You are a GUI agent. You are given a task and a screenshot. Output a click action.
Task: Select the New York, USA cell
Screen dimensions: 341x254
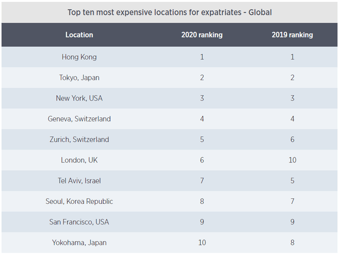(x=79, y=98)
